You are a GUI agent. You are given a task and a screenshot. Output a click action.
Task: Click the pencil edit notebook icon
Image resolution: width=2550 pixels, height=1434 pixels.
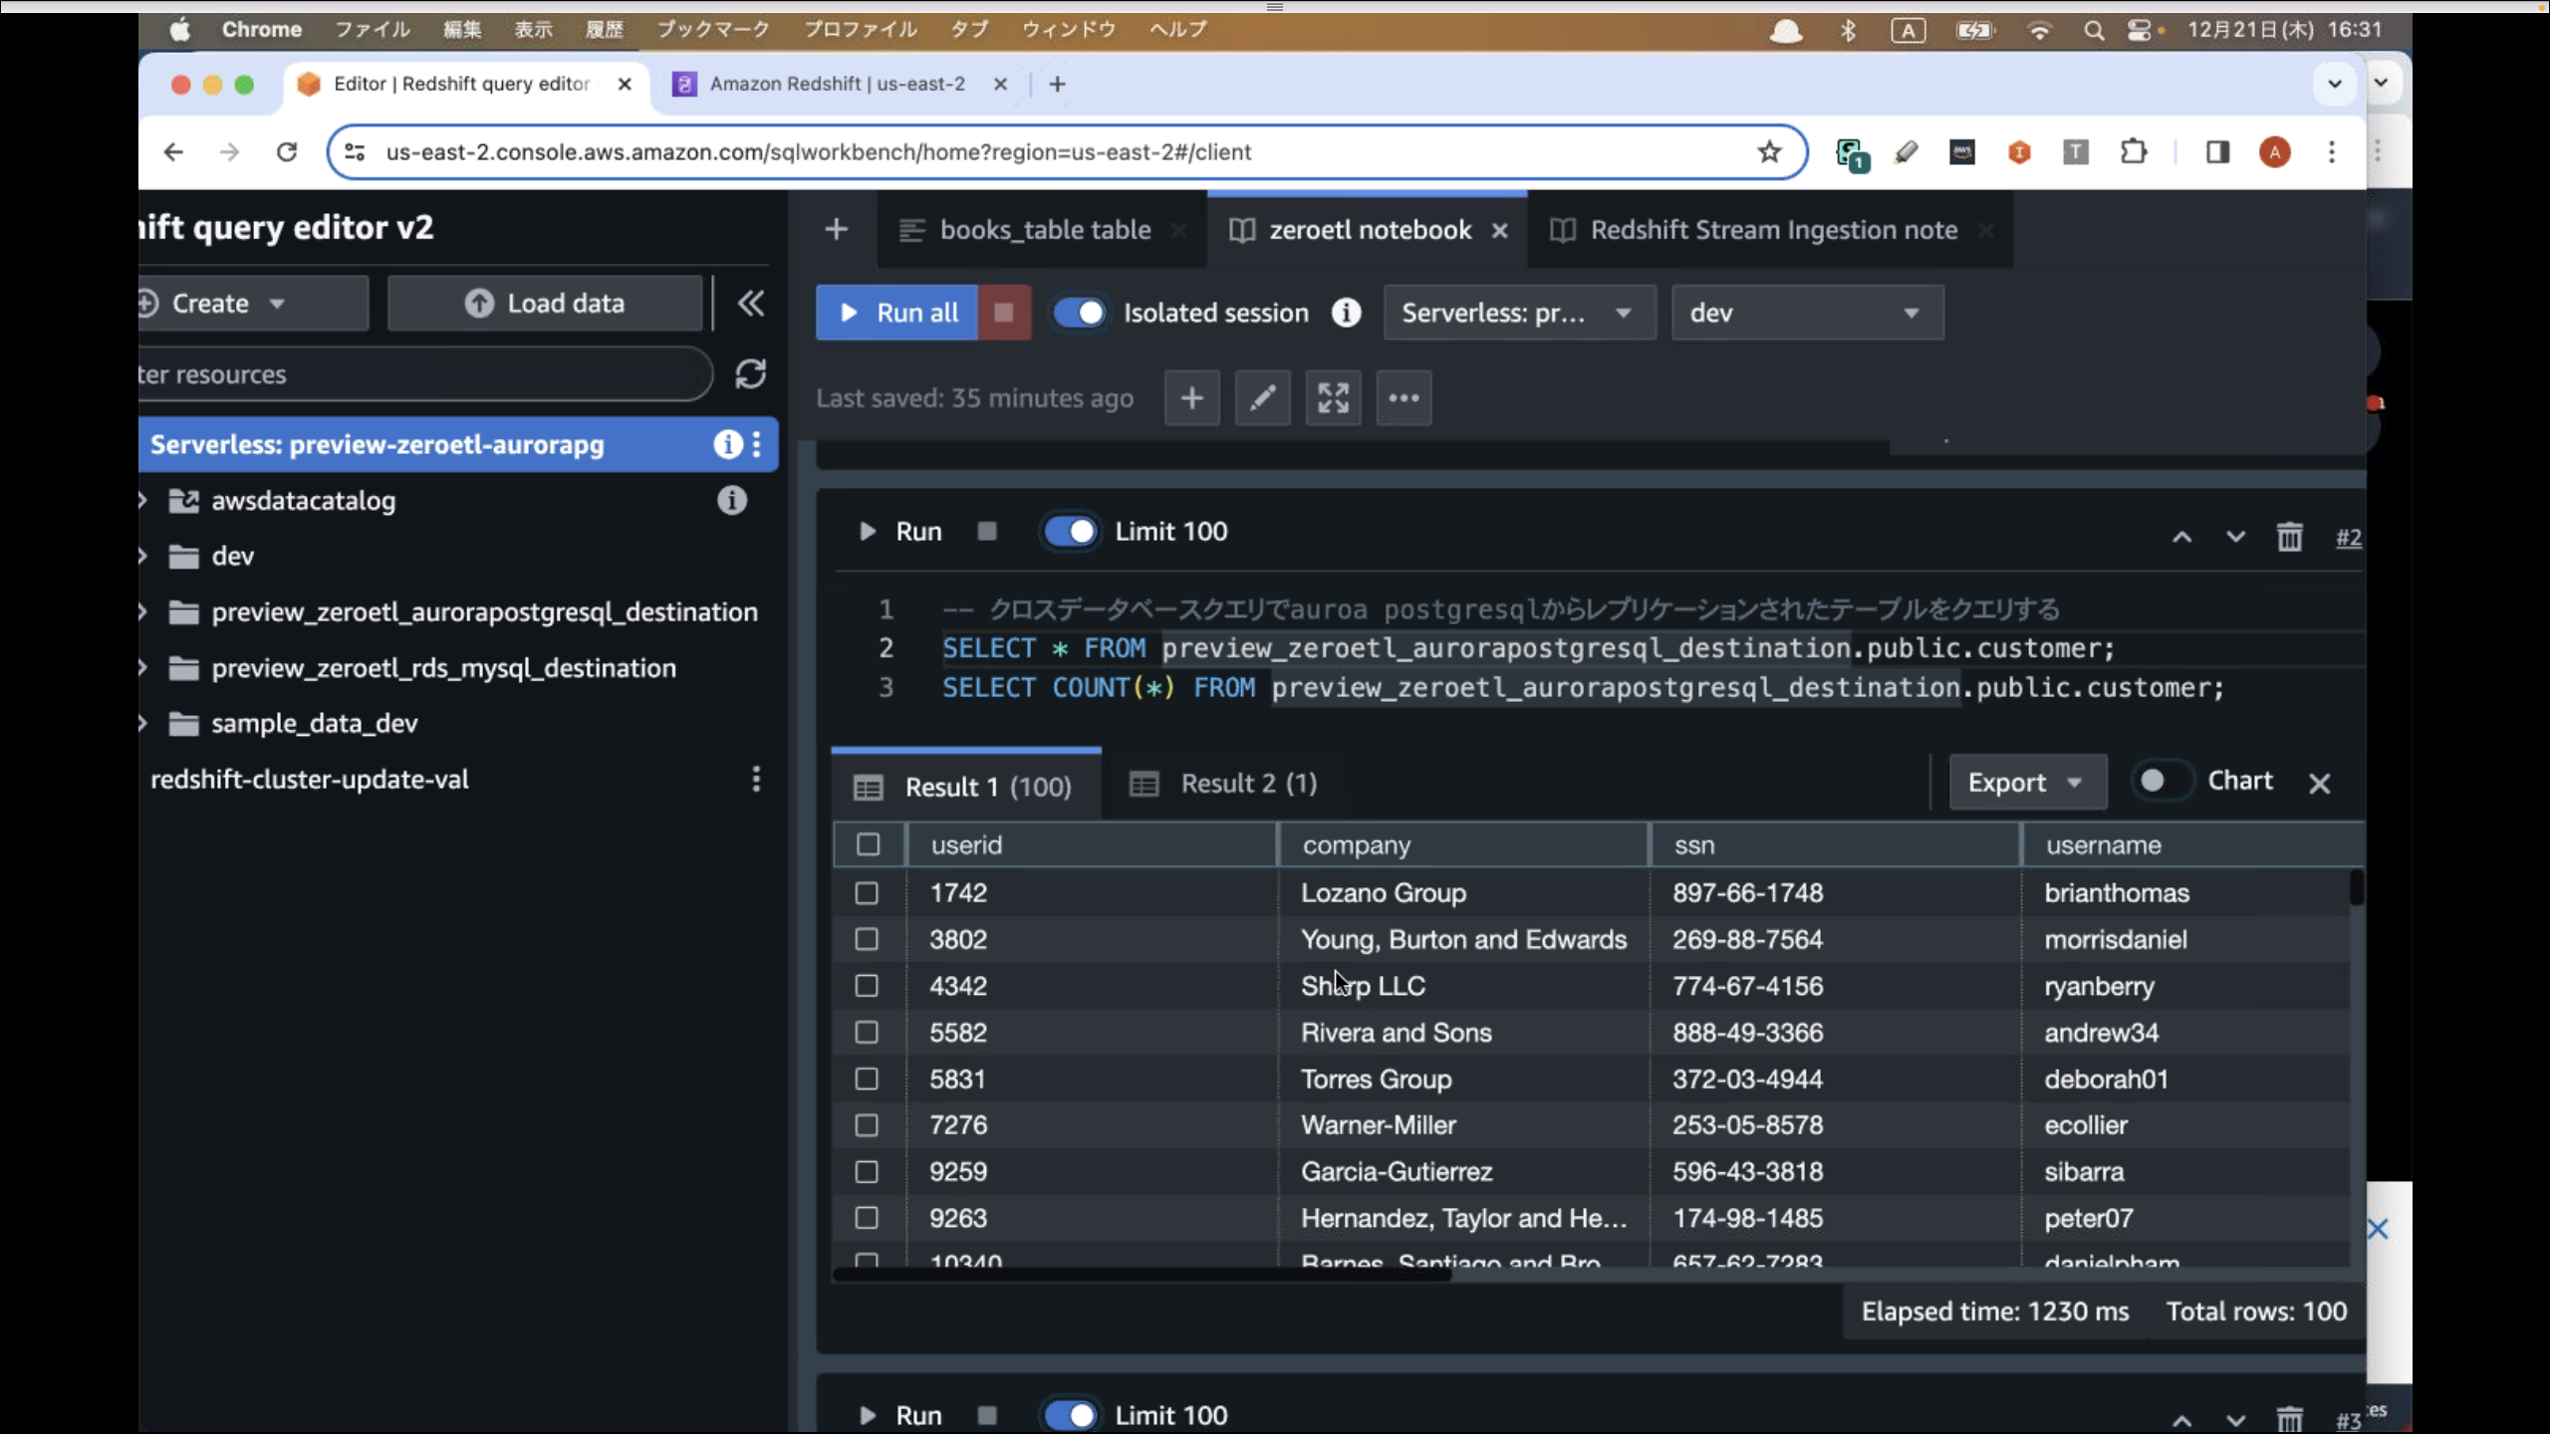[1262, 398]
